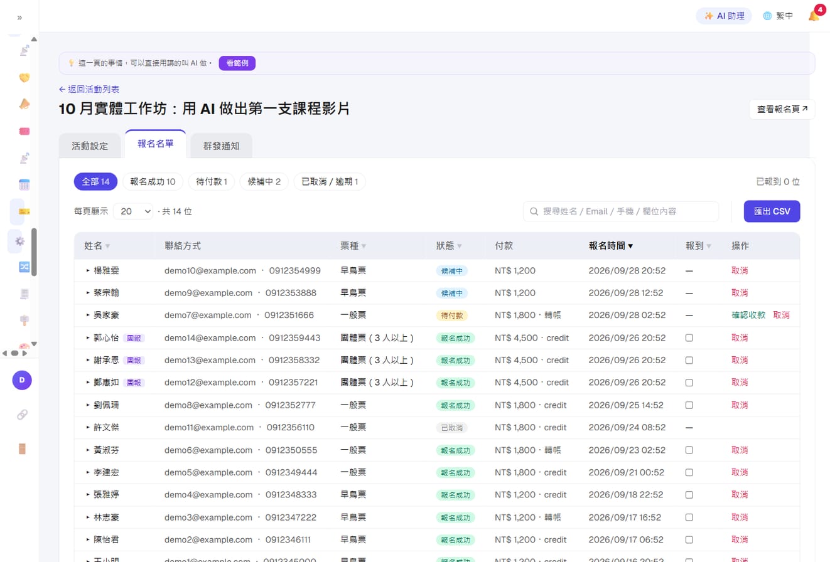Tick the check-in checkbox for 陳怡君
Viewport: 830px width, 562px height.
tap(689, 539)
